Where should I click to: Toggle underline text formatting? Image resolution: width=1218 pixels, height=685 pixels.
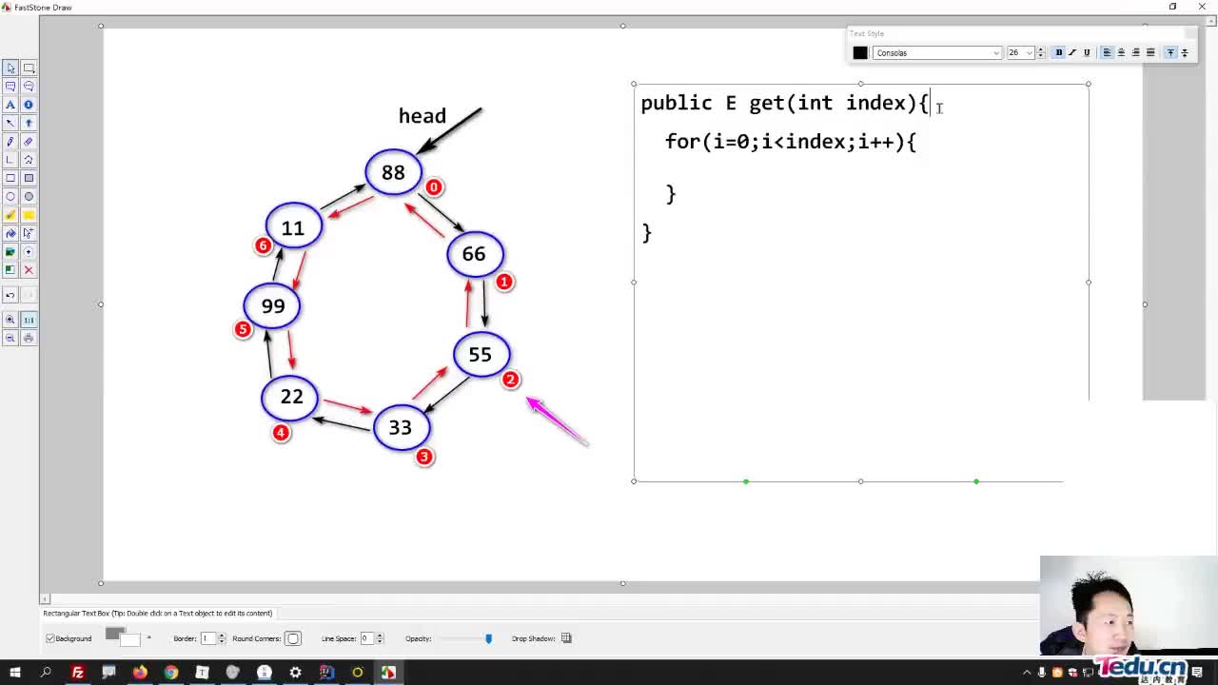click(x=1087, y=52)
